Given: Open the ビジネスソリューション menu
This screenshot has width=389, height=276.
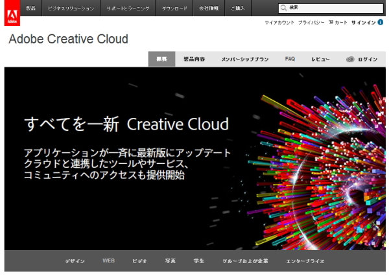Looking at the screenshot, I should point(71,8).
